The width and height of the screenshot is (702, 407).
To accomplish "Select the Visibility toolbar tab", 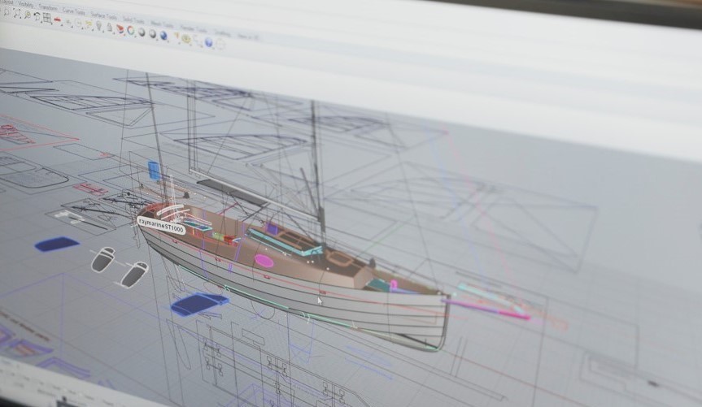I will (24, 4).
